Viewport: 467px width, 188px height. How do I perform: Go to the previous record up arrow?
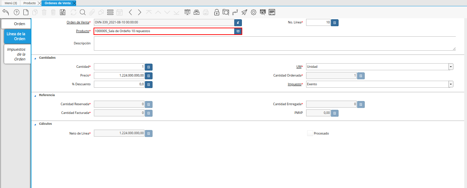[158, 12]
